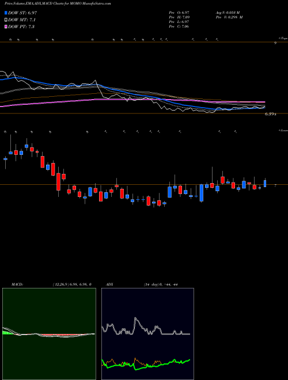Click inside the green MACD chart panel
The width and height of the screenshot is (288, 380).
click(x=49, y=334)
